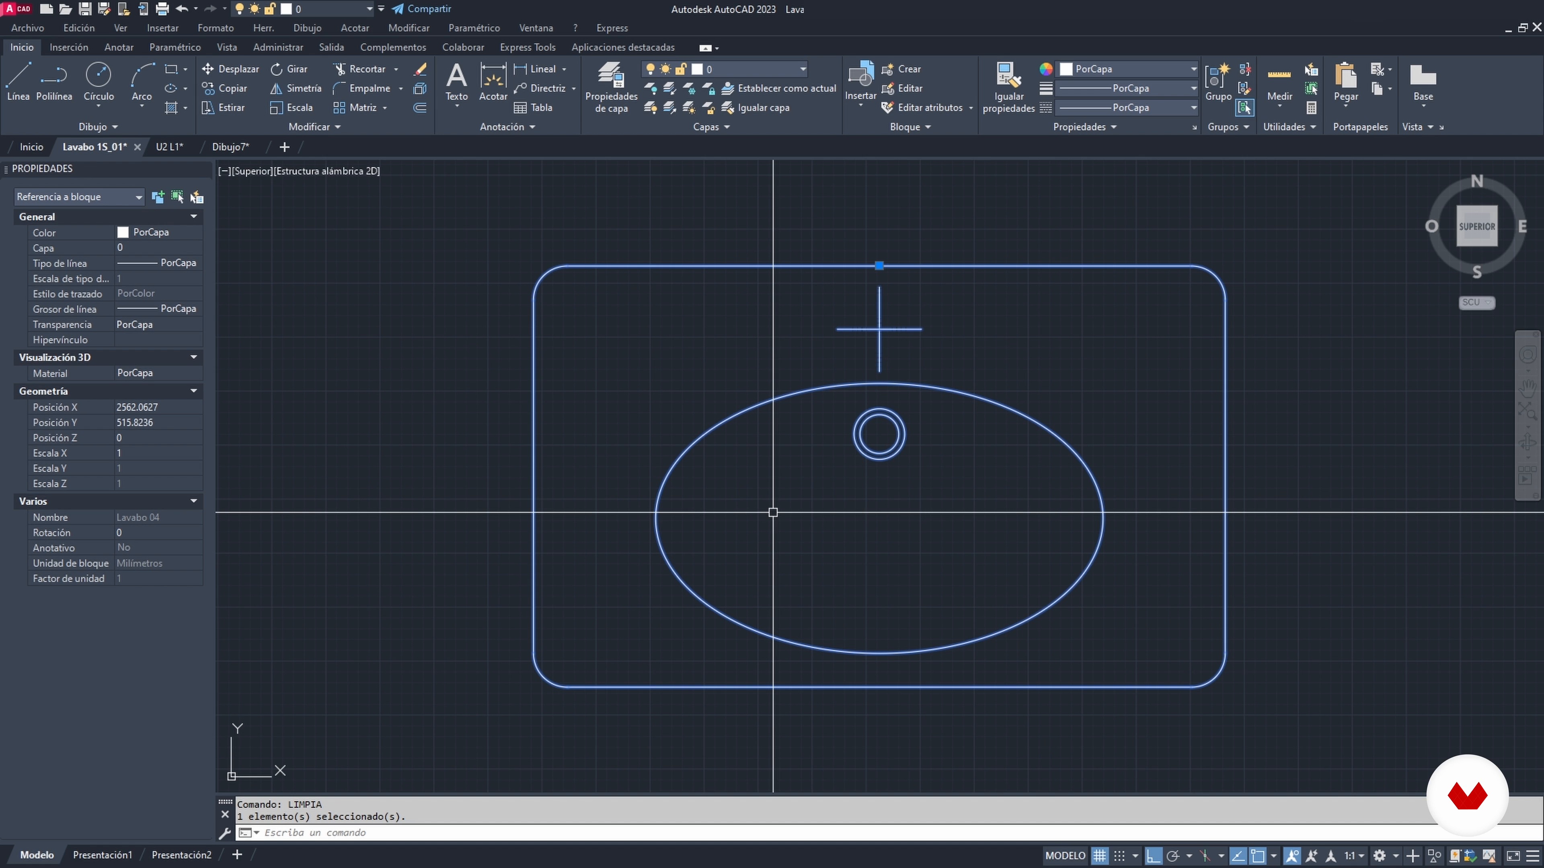Viewport: 1544px width, 868px height.
Task: Toggle the PICKADD select objects icon
Action: tap(158, 197)
